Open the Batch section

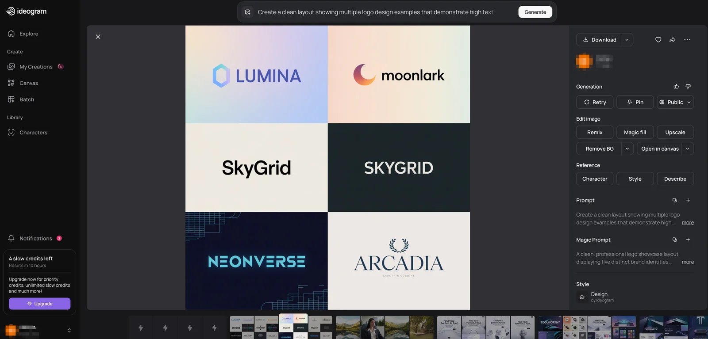[27, 99]
